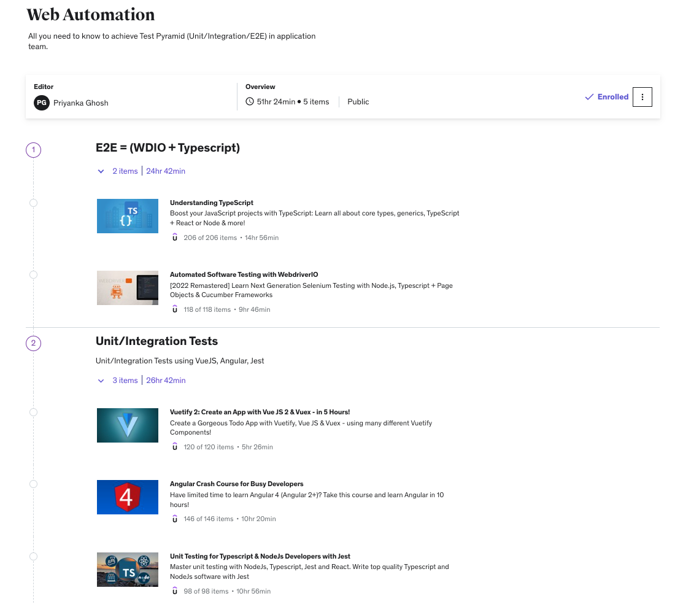Viewport: 683px width, 604px height.
Task: Click the numbered circle 1 beside the E2E section
Action: [x=33, y=149]
